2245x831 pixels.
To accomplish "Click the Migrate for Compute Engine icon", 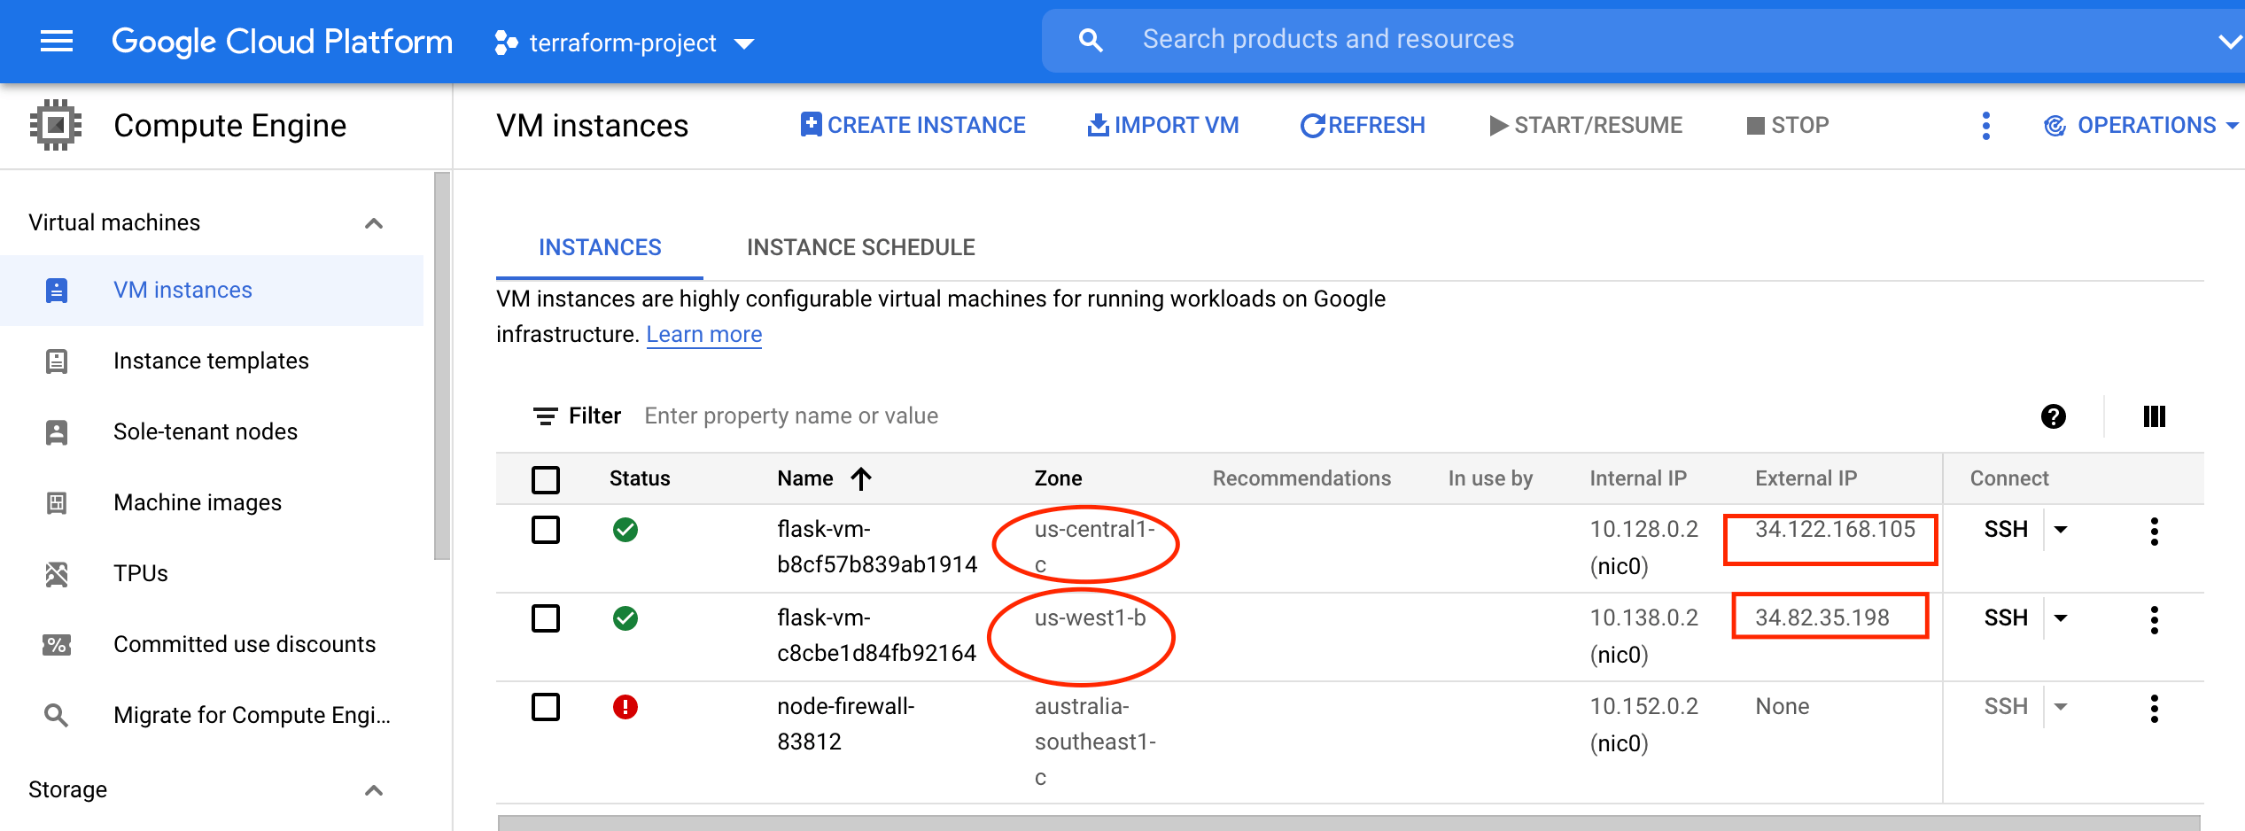I will [x=57, y=715].
